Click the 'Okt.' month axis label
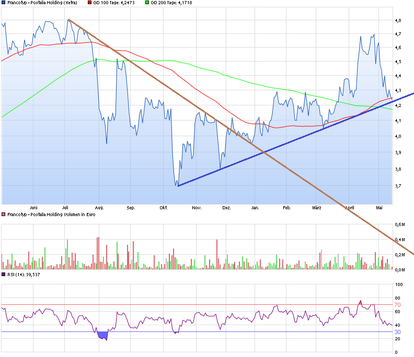This screenshot has height=357, width=414. (x=164, y=208)
